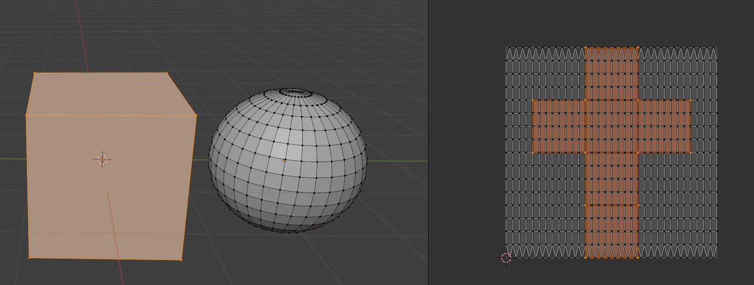
Task: Click the 2D cursor in the UV editor
Action: click(506, 258)
